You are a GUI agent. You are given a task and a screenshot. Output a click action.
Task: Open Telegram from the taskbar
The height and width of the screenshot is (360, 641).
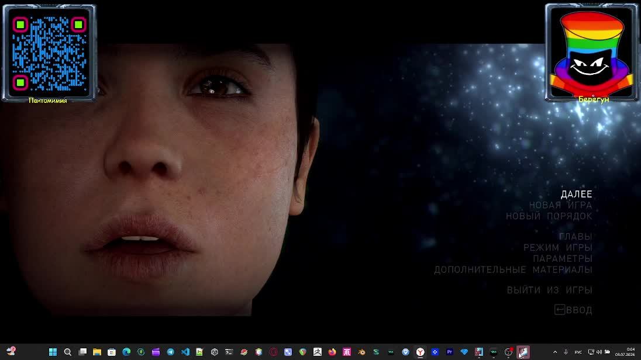(170, 352)
